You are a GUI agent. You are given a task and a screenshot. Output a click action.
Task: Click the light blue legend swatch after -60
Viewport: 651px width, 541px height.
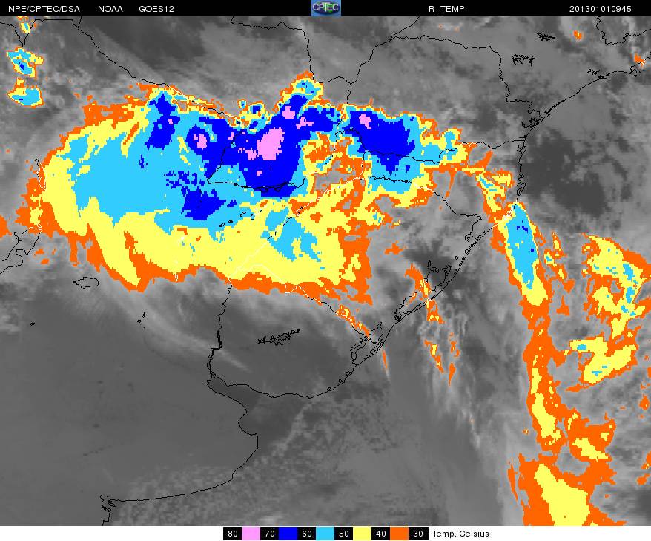(325, 534)
